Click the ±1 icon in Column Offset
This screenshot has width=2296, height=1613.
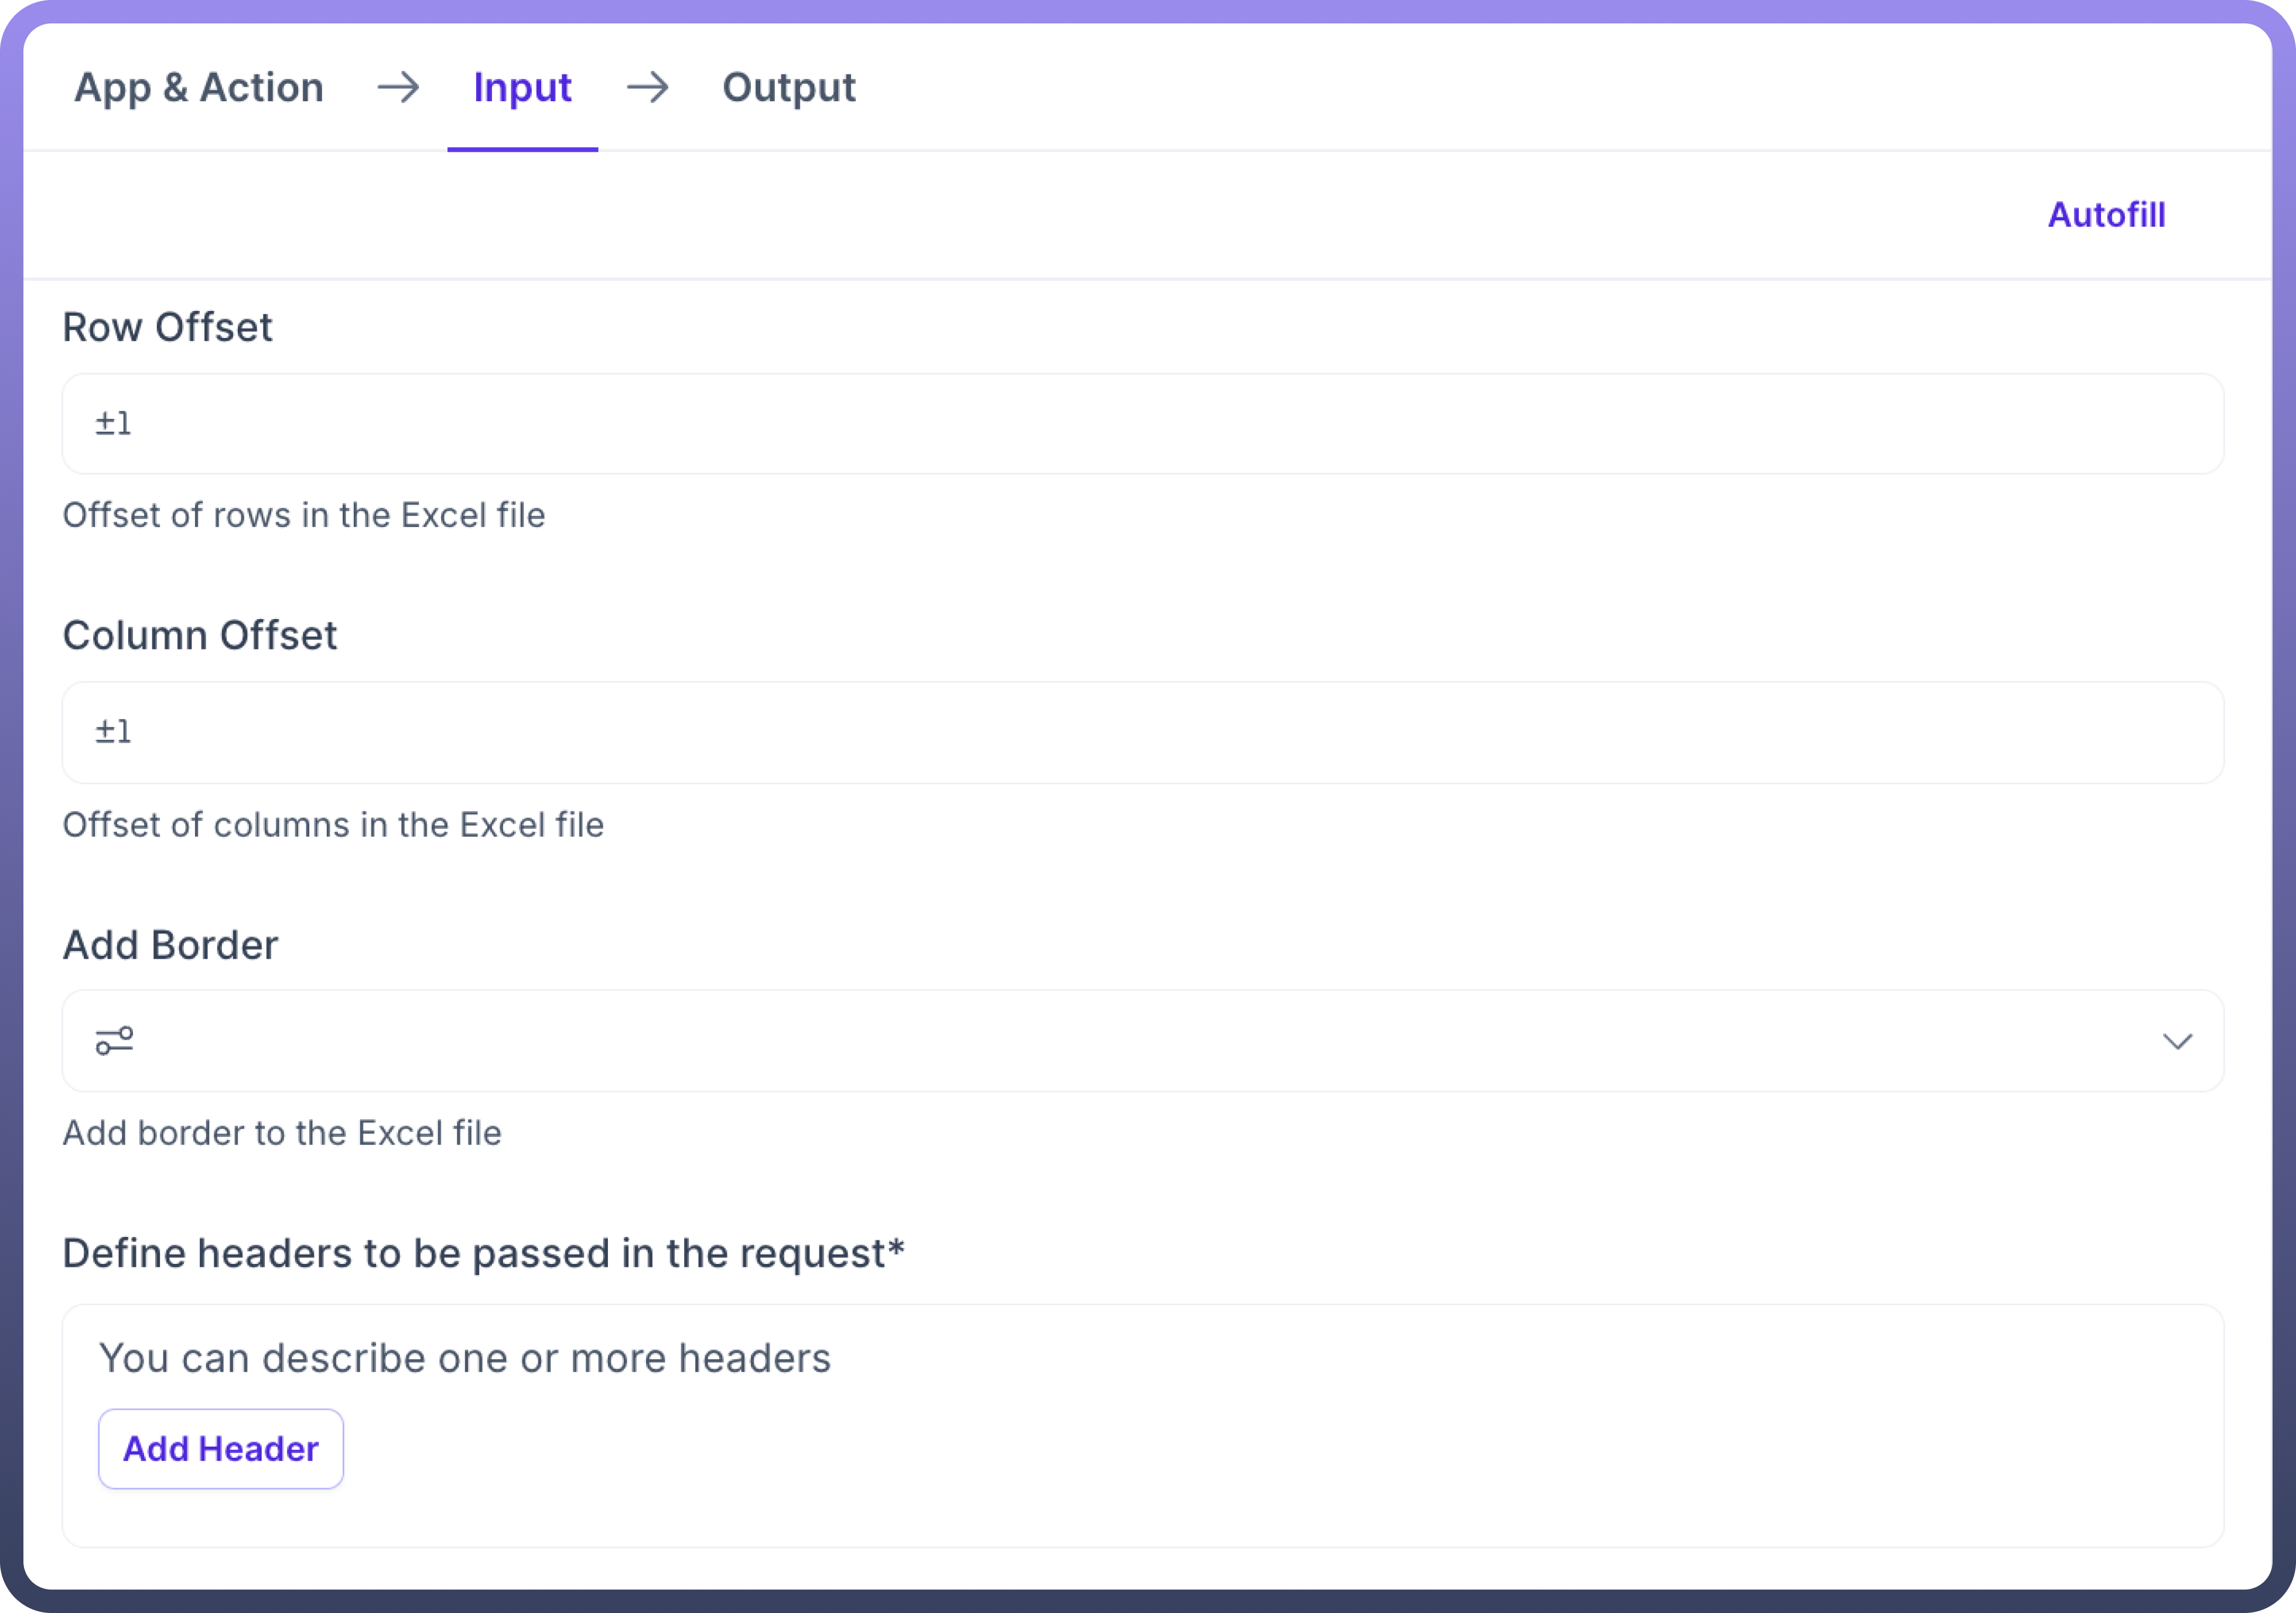tap(113, 732)
